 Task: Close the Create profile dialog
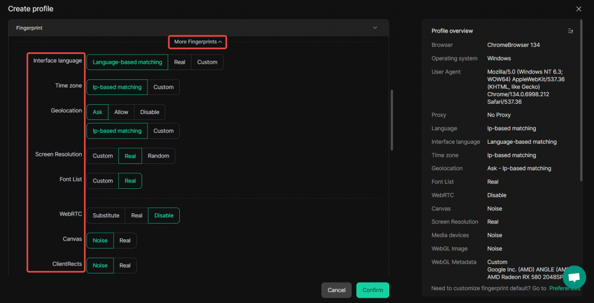tap(578, 9)
